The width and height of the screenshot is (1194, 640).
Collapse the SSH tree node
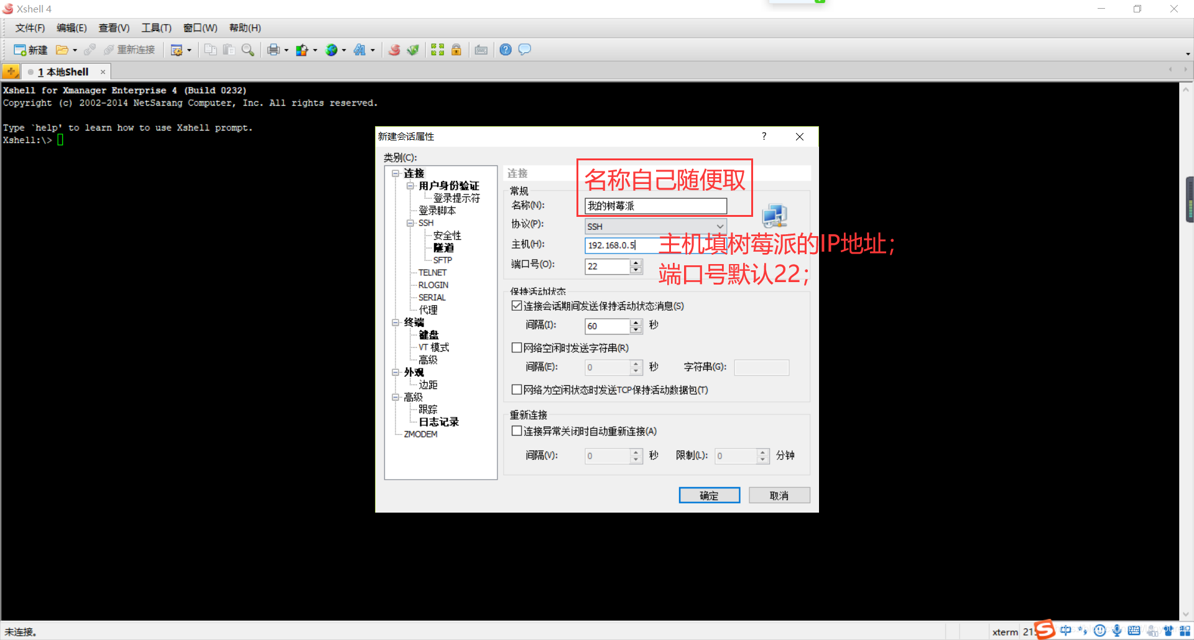410,223
